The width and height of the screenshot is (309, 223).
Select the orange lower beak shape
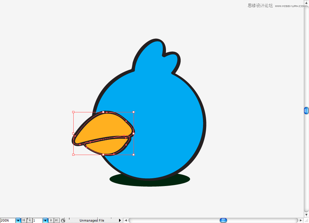(x=107, y=146)
